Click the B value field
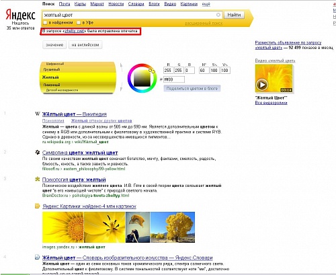This screenshot has width=336, height=275. [190, 71]
